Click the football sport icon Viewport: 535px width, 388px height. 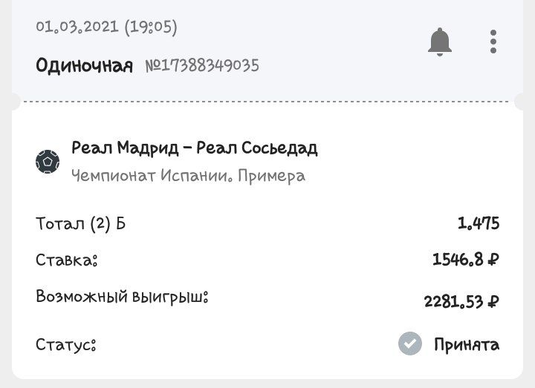[x=48, y=161]
